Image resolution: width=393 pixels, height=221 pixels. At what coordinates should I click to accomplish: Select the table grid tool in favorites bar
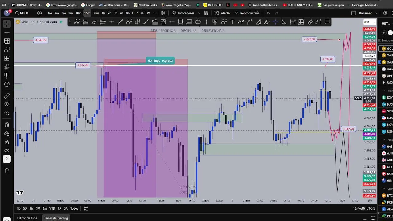pyautogui.click(x=301, y=22)
